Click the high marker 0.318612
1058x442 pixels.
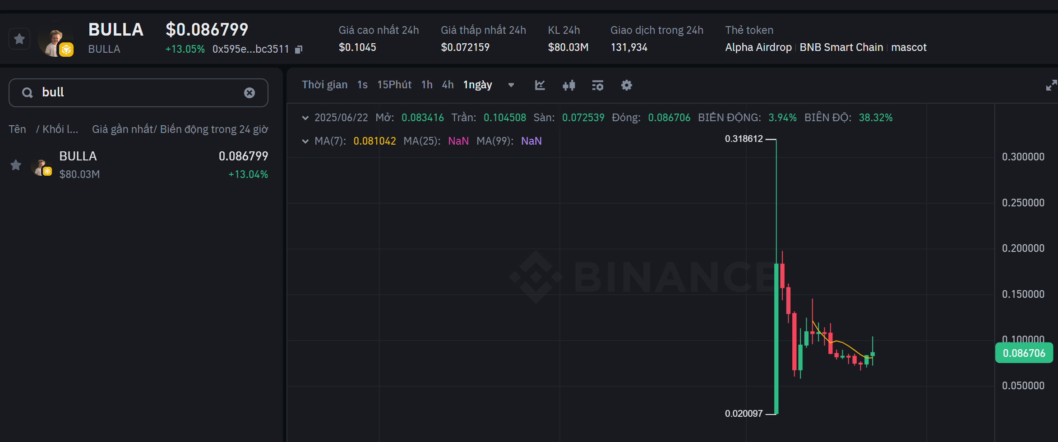(x=744, y=139)
